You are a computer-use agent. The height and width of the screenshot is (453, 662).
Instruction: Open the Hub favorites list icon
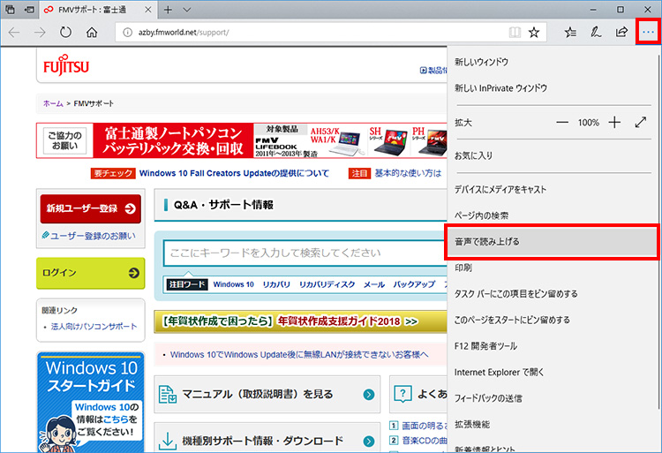570,33
